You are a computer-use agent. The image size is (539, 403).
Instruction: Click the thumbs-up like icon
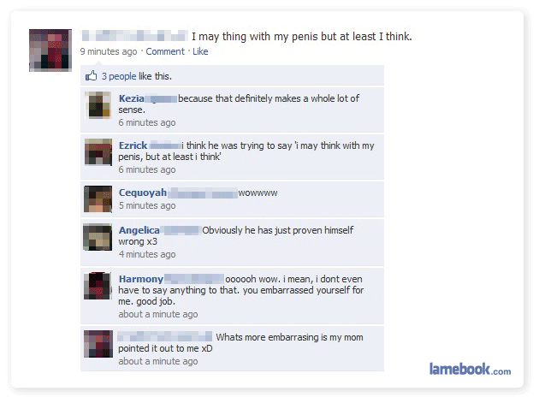click(91, 75)
